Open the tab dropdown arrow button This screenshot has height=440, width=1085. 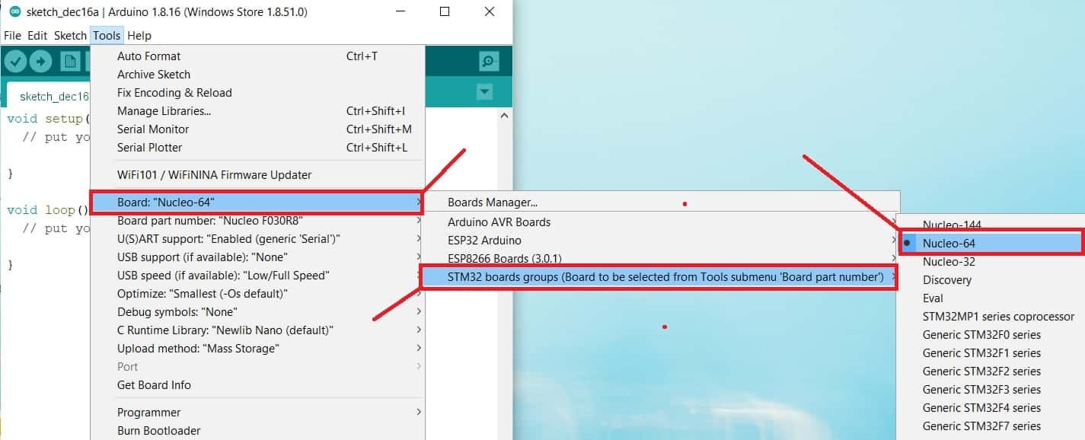coord(484,92)
